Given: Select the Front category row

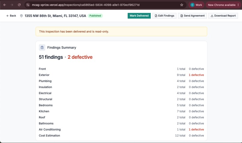Looking at the screenshot, I should tap(121, 69).
